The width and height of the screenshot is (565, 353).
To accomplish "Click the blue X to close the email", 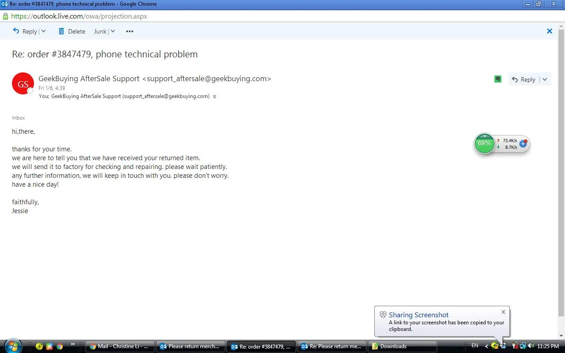I will point(550,31).
